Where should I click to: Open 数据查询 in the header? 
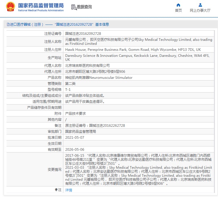(x=84, y=7)
